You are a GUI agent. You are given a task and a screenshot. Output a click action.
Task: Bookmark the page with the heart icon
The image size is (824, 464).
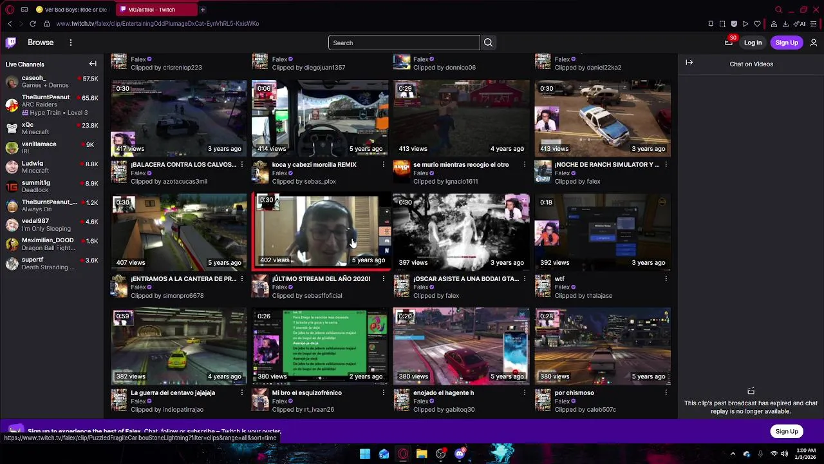click(757, 24)
